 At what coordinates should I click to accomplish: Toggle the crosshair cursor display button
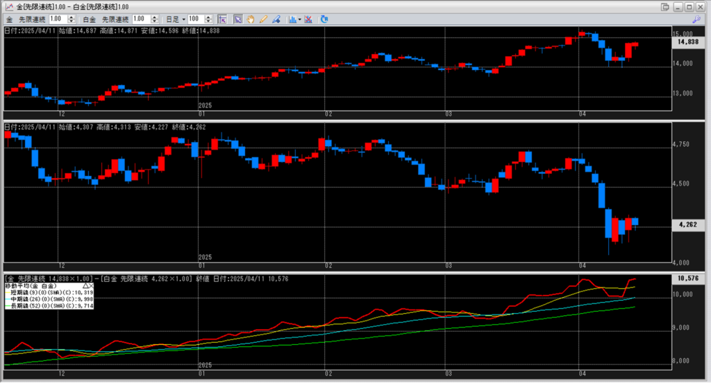(222, 19)
